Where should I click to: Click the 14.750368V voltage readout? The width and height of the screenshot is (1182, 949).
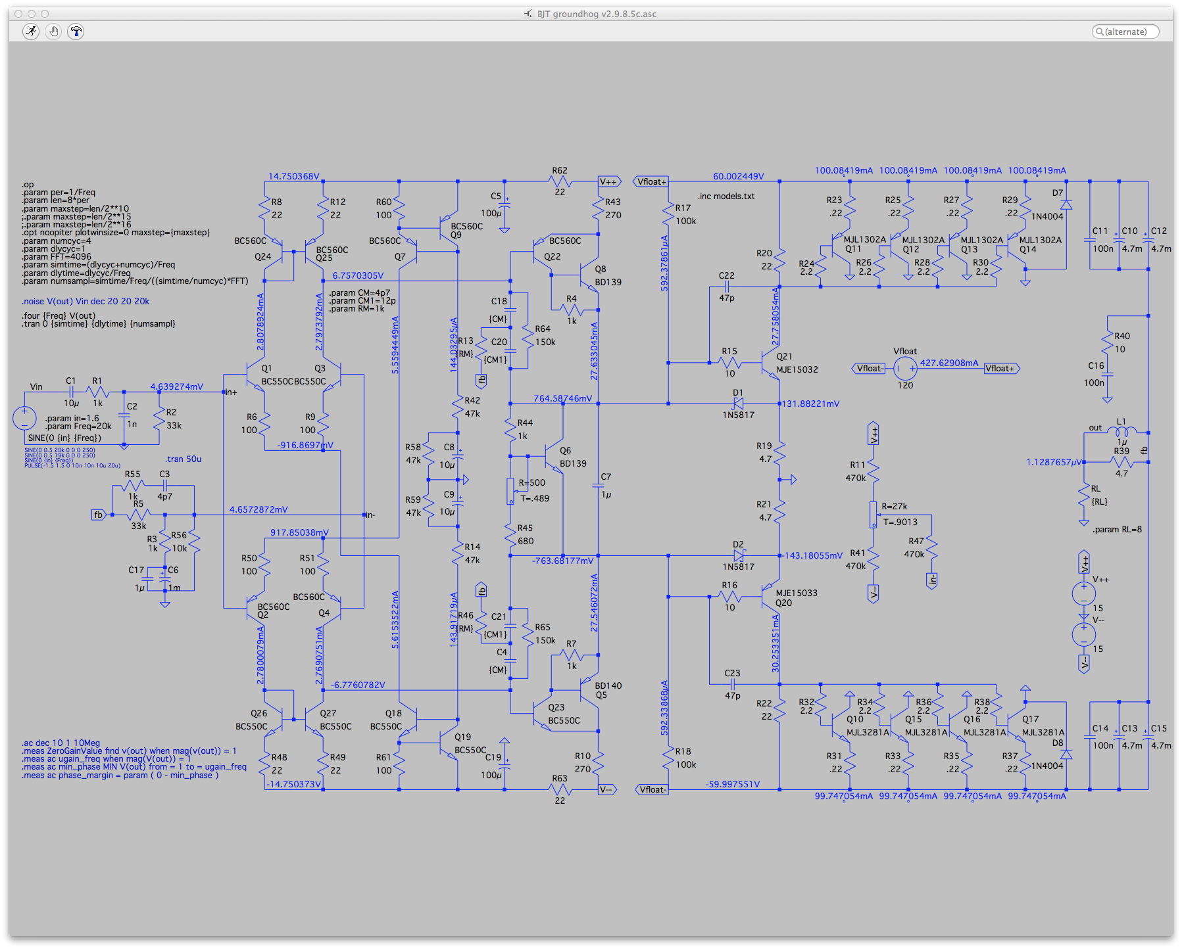(293, 177)
